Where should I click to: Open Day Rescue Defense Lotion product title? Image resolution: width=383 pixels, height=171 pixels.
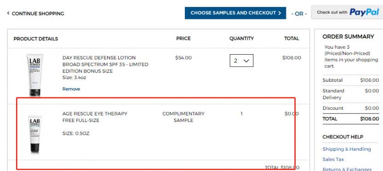(105, 64)
